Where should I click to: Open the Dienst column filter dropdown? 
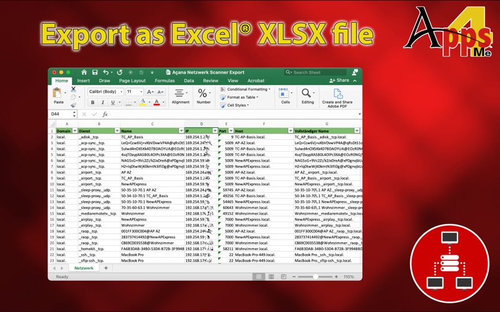coord(117,131)
